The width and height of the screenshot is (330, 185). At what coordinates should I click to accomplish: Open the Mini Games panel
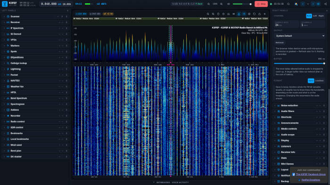tap(300, 164)
